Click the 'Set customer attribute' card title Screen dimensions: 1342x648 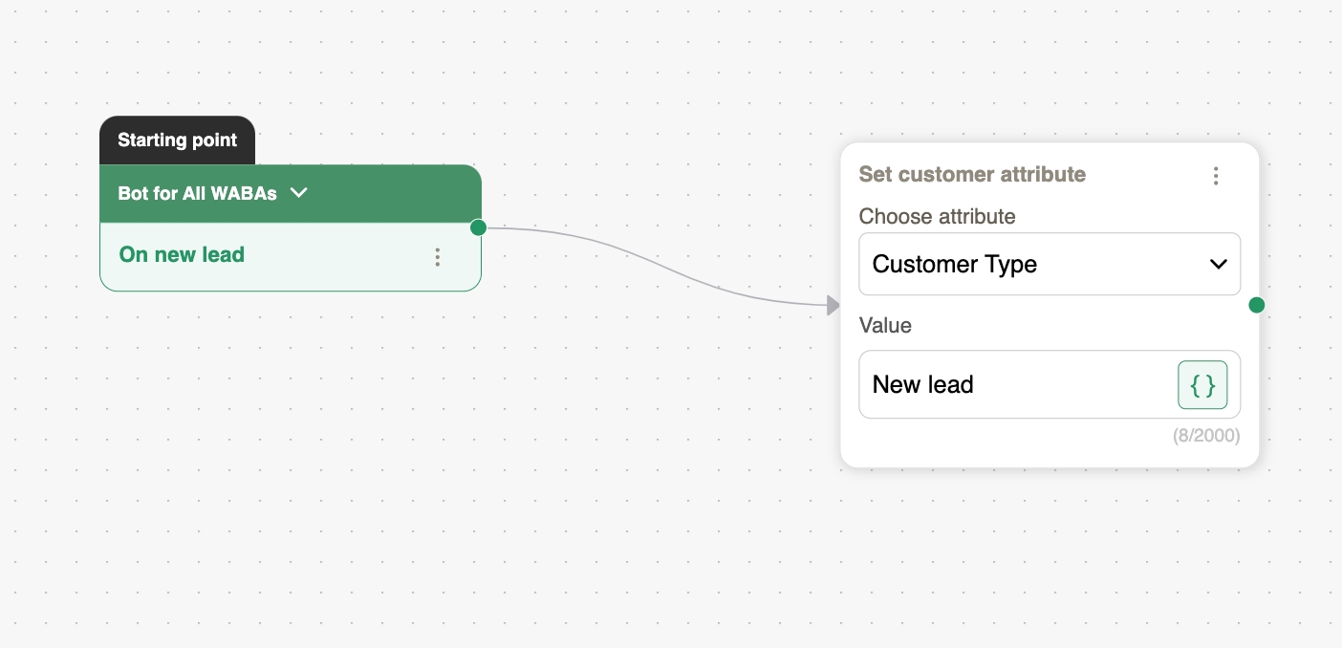click(972, 175)
